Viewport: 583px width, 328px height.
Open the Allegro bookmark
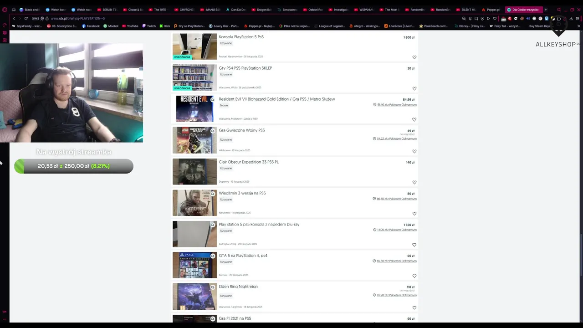[x=364, y=26]
